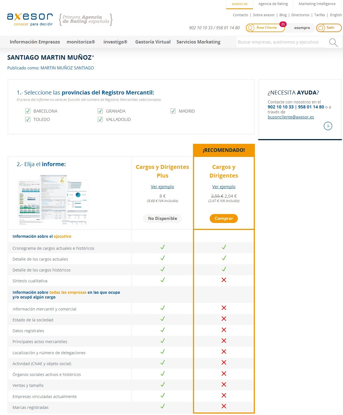Click the Plus checkmark for Datos registrales
This screenshot has width=343, height=415.
coord(163,330)
